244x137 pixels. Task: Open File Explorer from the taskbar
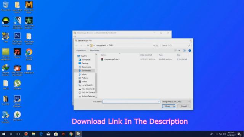34,134
